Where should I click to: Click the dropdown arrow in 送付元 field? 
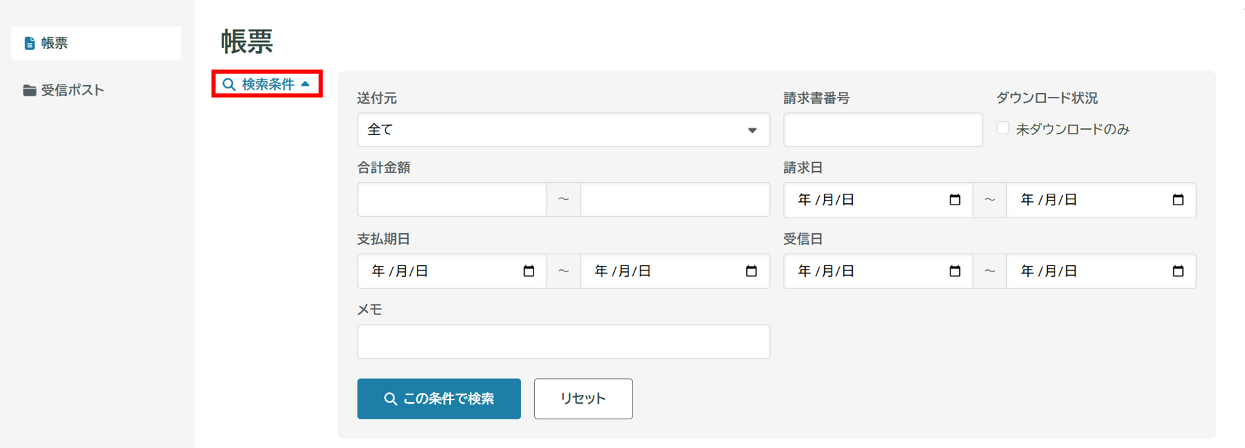click(752, 130)
